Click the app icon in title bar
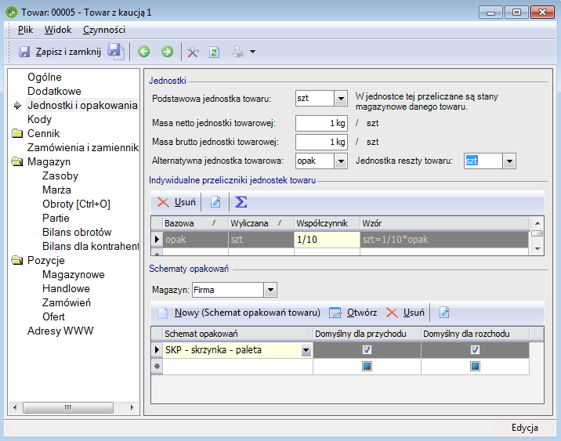Image resolution: width=561 pixels, height=441 pixels. pos(12,13)
